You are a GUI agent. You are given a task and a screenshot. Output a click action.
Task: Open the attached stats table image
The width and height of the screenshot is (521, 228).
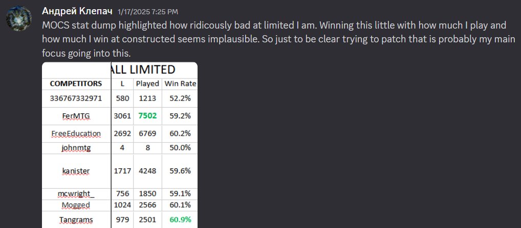pos(120,145)
